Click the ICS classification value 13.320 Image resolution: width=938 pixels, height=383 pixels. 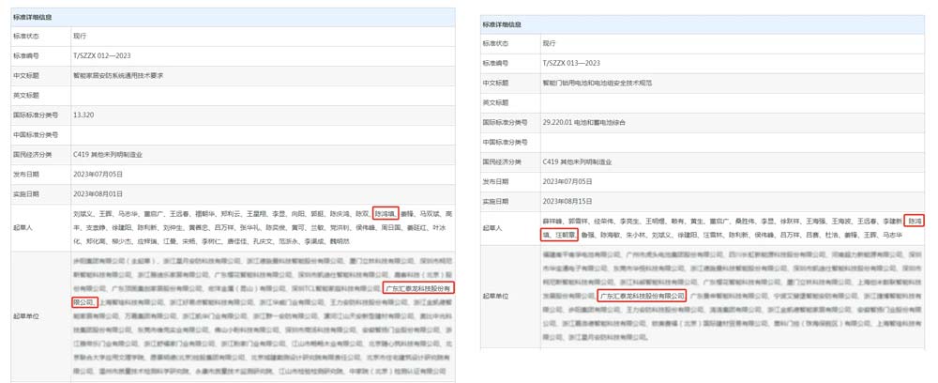point(85,114)
